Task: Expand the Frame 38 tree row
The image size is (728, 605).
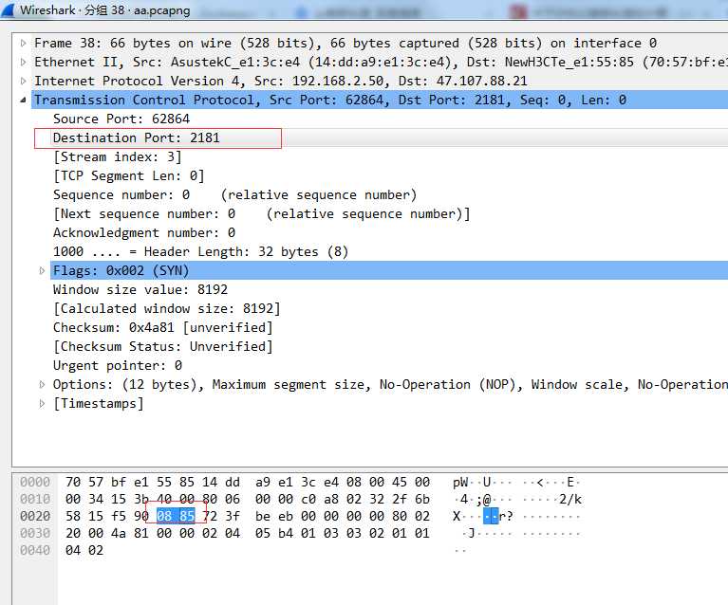Action: pos(23,44)
